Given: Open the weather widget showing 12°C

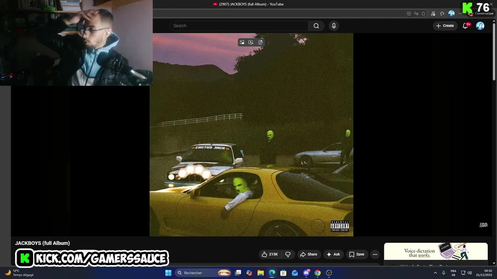Looking at the screenshot, I should tap(19, 273).
